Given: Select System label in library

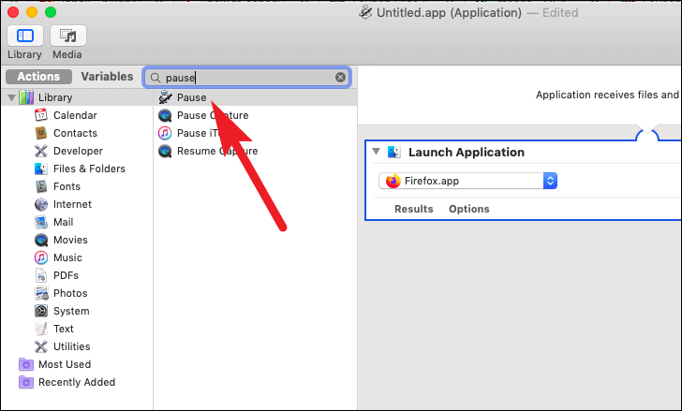Looking at the screenshot, I should point(71,311).
